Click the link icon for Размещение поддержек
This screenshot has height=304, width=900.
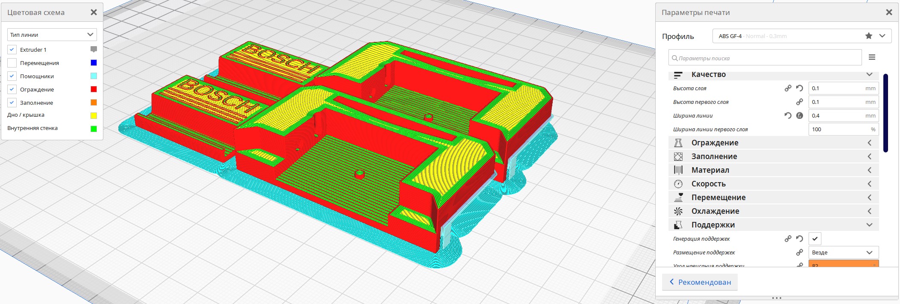800,252
